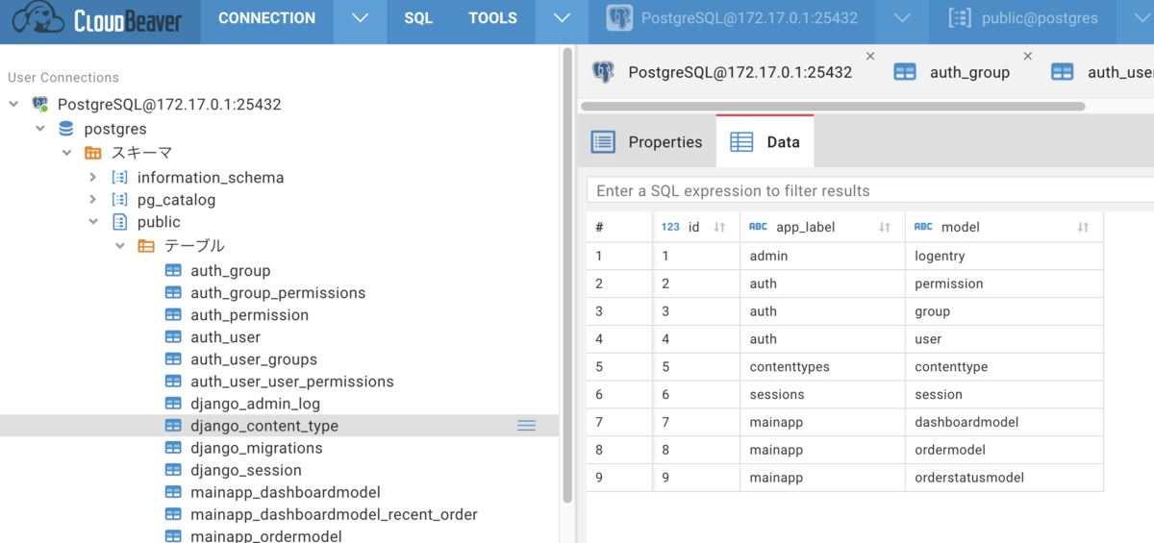Click the navigator tree vertical scrollbar

pos(567,275)
